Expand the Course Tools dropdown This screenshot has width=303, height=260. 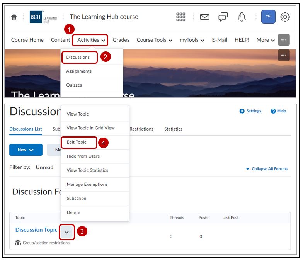[155, 40]
